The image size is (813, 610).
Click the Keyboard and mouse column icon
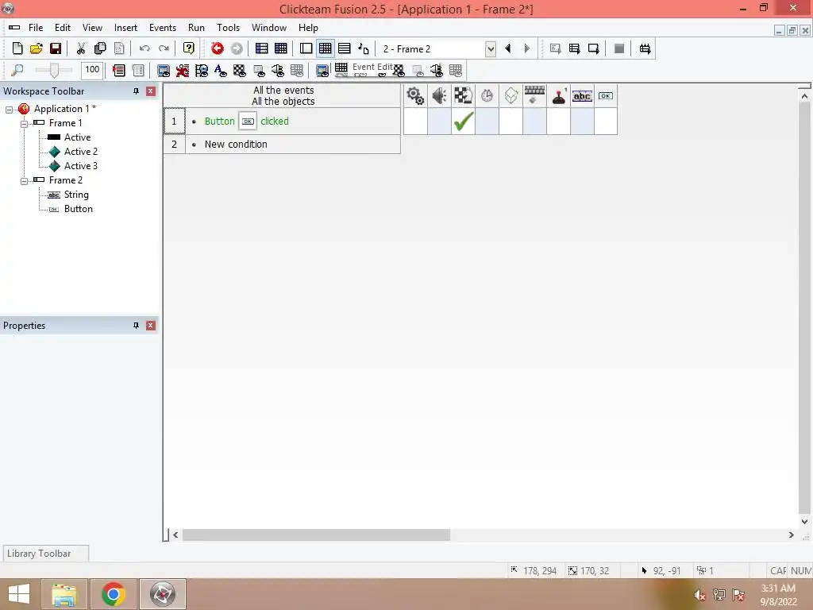(x=534, y=96)
